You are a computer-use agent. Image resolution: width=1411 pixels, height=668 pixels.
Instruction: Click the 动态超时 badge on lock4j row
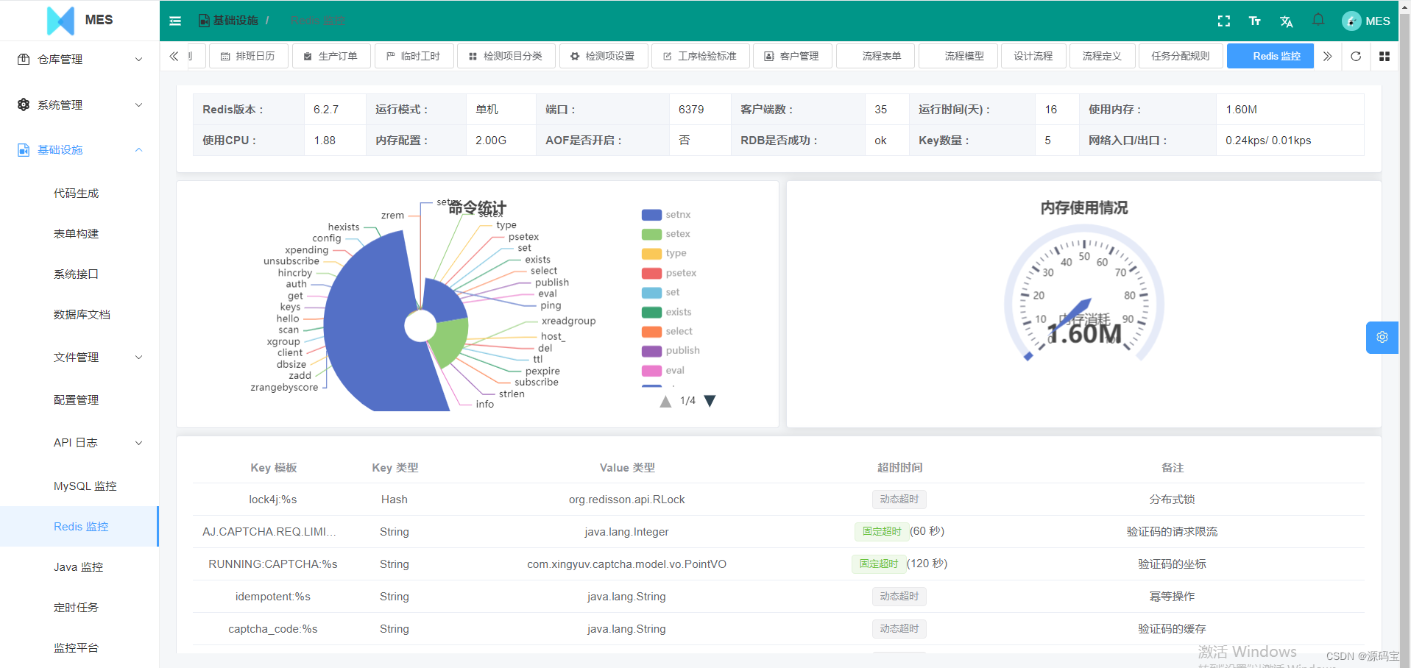[x=899, y=499]
